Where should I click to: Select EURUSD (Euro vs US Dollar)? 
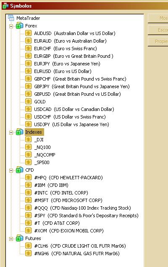[63, 71]
